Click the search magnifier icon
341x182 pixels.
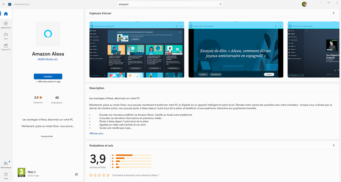[x=220, y=4]
